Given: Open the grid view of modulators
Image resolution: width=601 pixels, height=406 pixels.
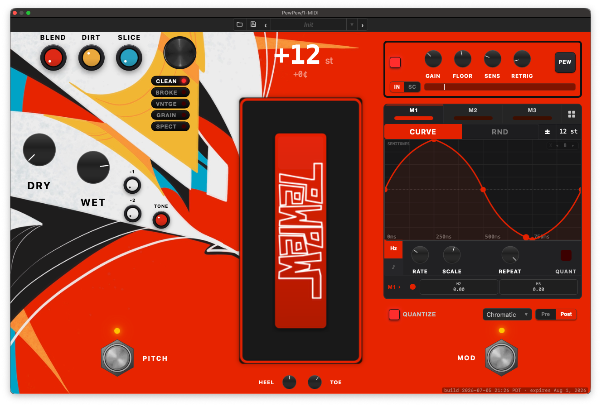Looking at the screenshot, I should (x=572, y=114).
